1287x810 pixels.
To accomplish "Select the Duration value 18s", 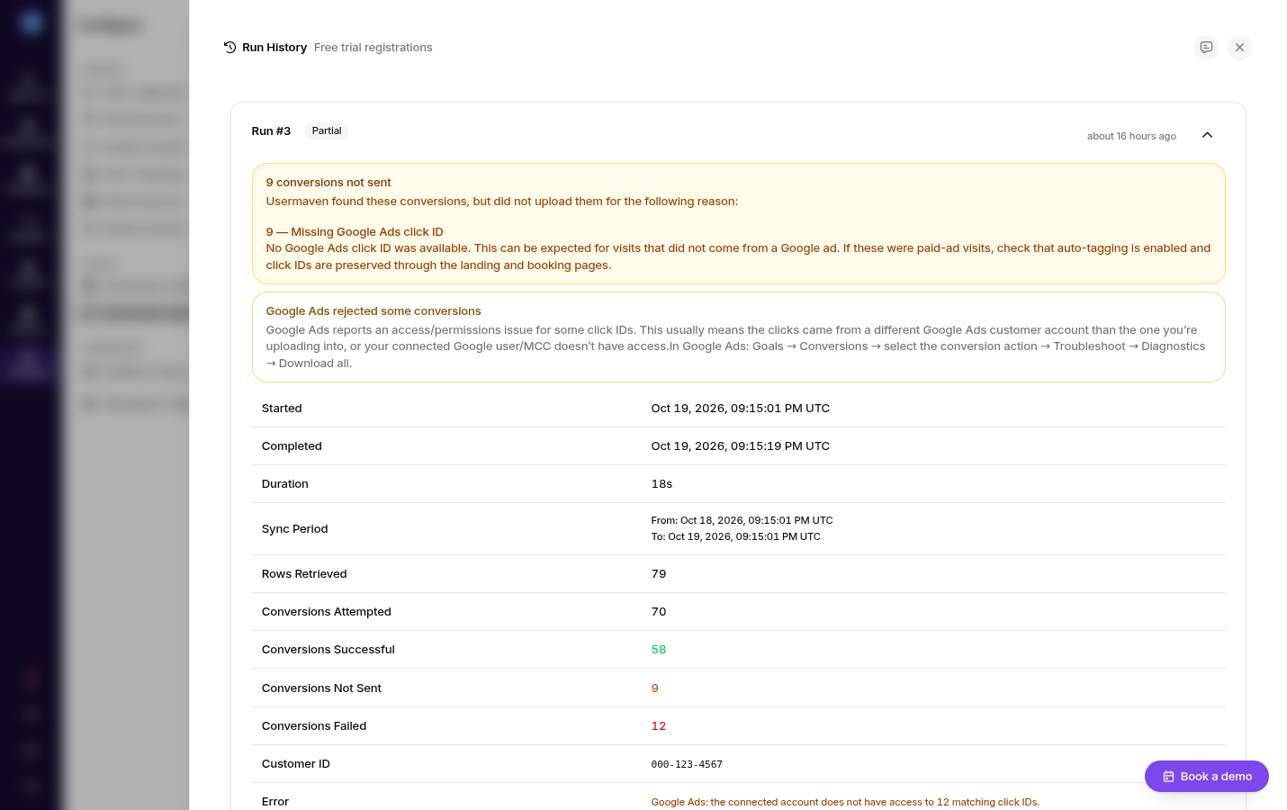I will (x=661, y=484).
